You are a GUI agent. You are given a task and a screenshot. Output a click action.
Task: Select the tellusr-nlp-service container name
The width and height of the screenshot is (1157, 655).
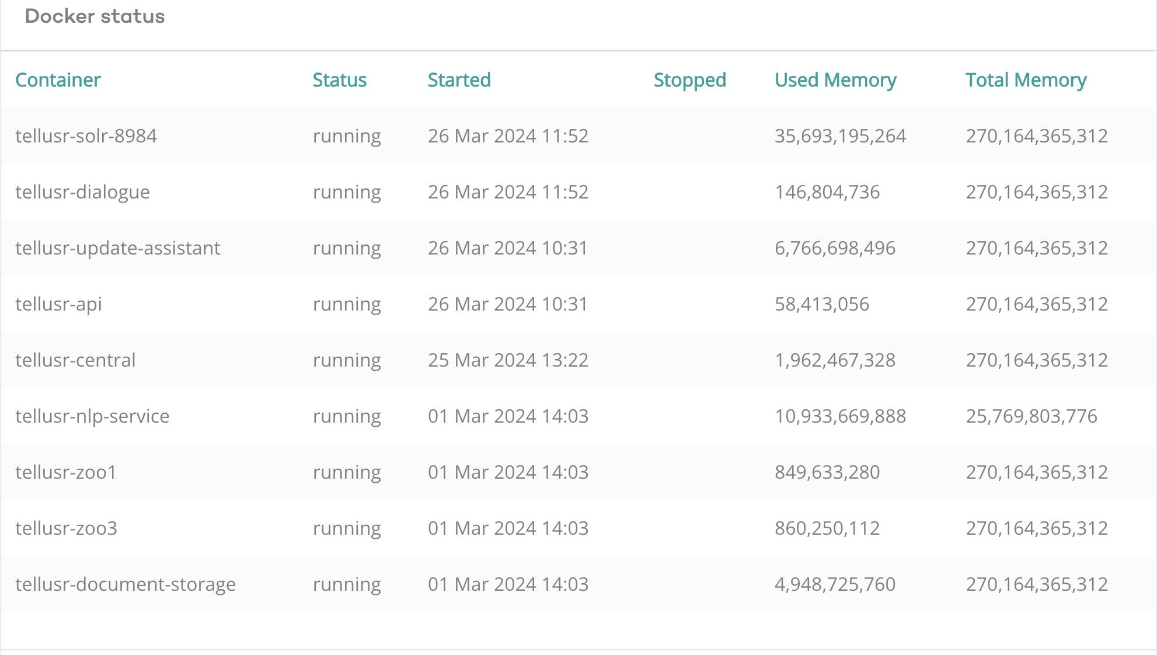(x=92, y=416)
